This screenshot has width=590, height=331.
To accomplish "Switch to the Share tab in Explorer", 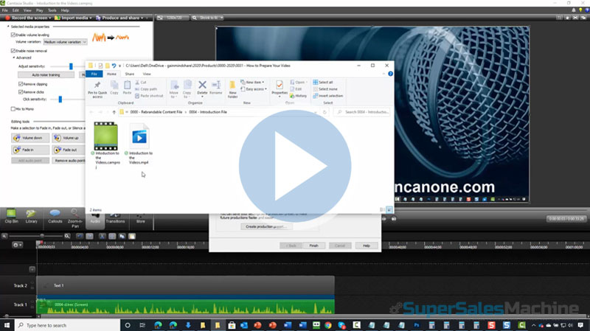I will coord(130,74).
